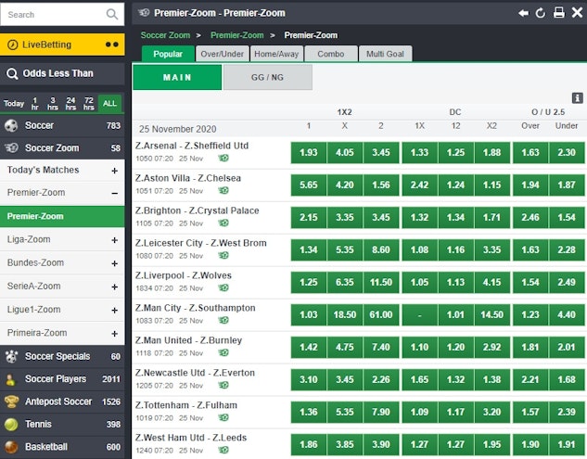Image resolution: width=587 pixels, height=459 pixels.
Task: Click the refresh icon in header
Action: pos(541,13)
